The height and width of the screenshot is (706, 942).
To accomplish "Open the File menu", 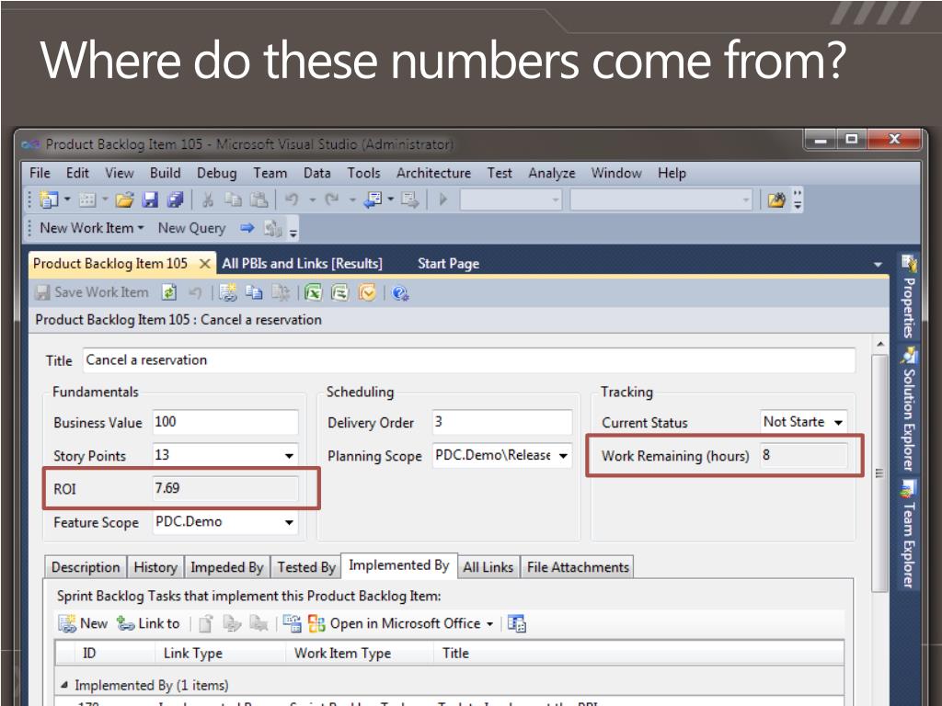I will [x=40, y=173].
